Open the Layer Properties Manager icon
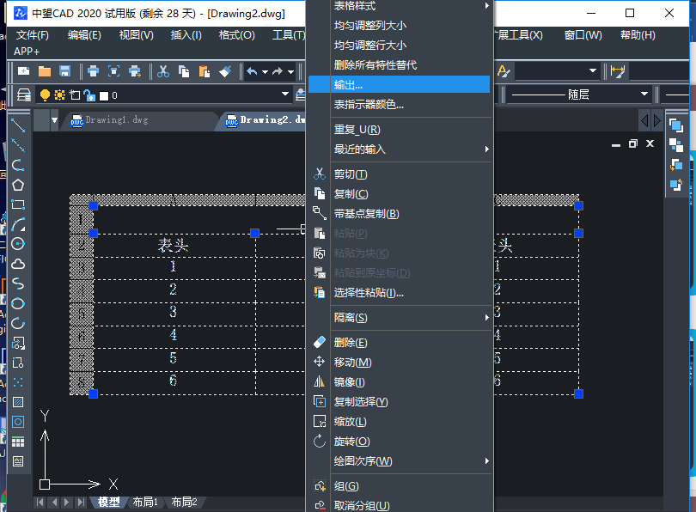The height and width of the screenshot is (512, 696). click(x=24, y=94)
